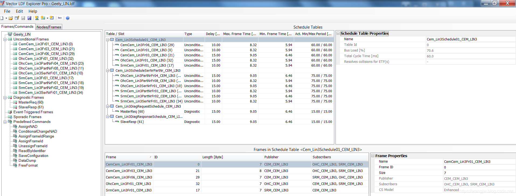Open the new frame type dropdown arrow
This screenshot has width=516, height=196.
(47, 18)
